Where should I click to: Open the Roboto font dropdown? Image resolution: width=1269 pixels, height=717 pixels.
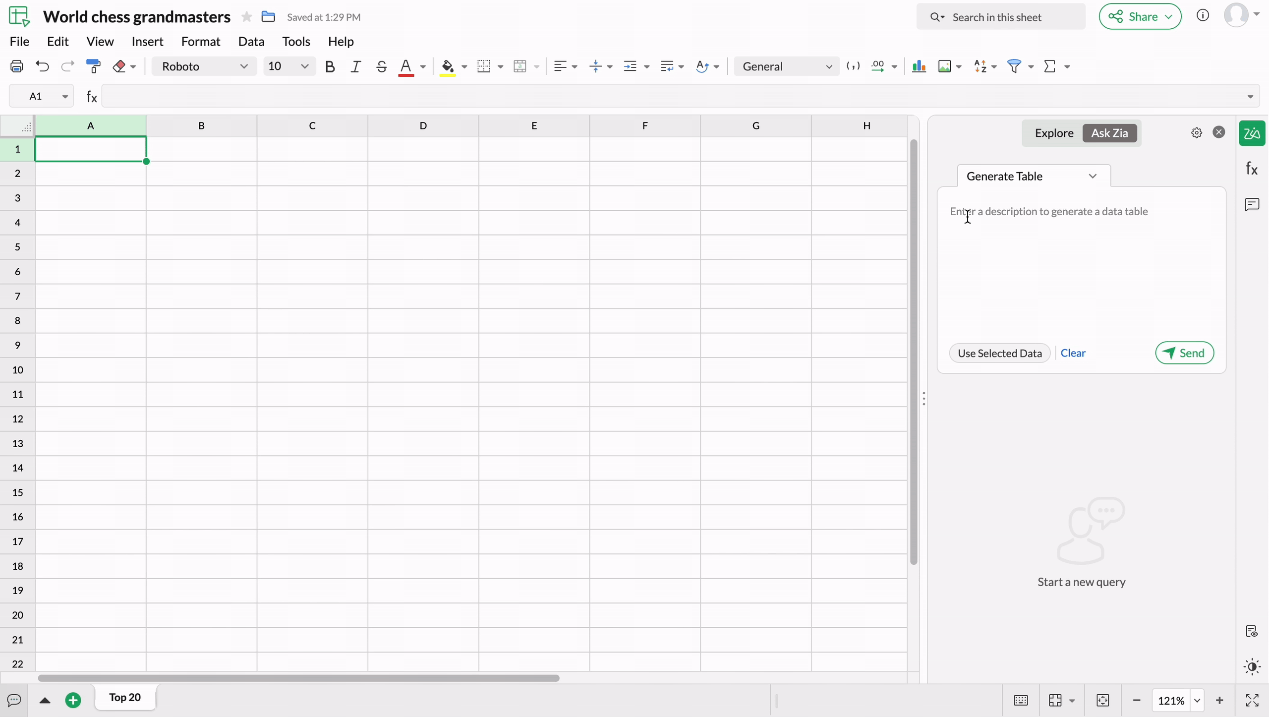coord(204,66)
